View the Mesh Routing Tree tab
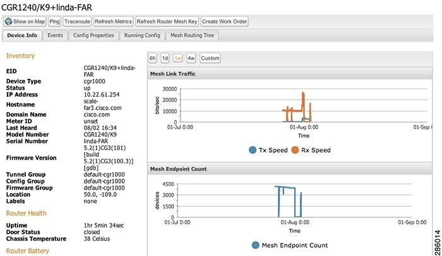This screenshot has height=256, width=442. [192, 35]
